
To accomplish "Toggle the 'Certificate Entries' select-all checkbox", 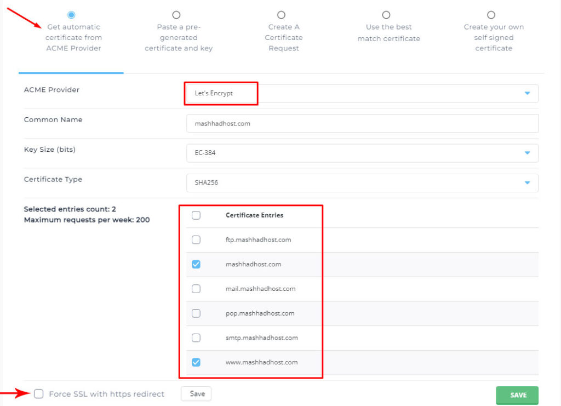I will point(196,215).
